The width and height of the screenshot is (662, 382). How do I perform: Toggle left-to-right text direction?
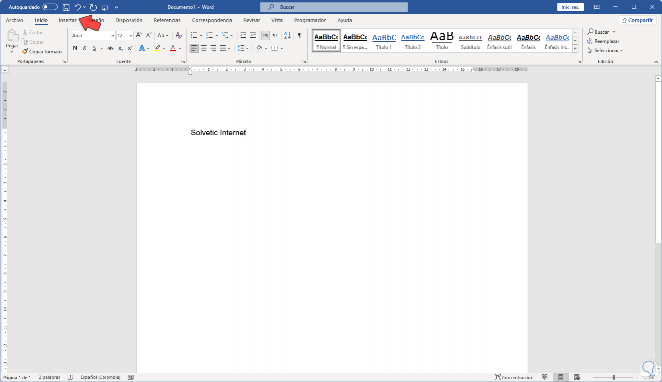(265, 35)
